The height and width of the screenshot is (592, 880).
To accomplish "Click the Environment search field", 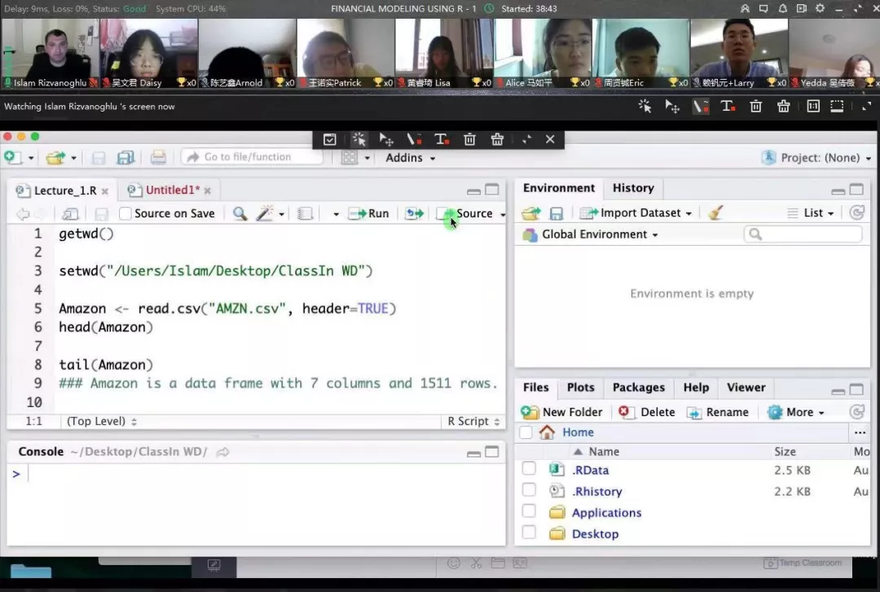I will [x=803, y=234].
